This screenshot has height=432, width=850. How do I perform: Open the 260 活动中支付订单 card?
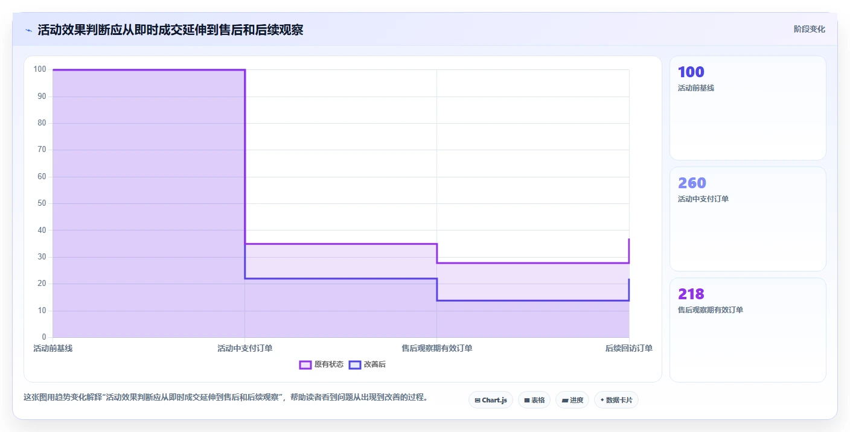[x=748, y=219]
